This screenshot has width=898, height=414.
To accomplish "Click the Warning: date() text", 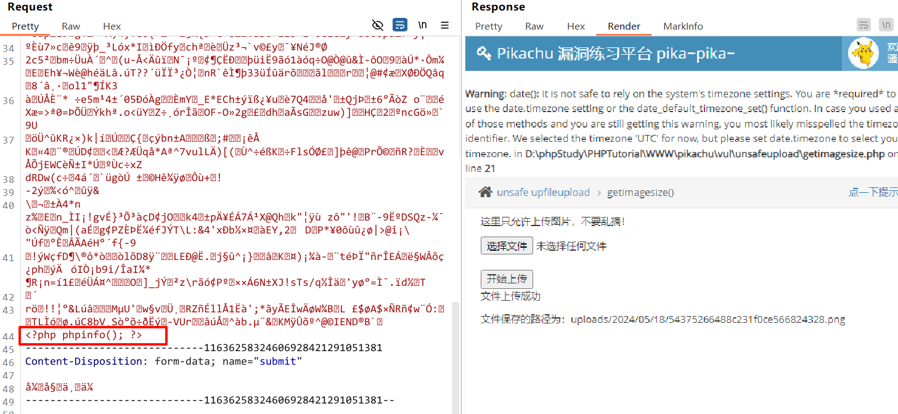I will 502,94.
